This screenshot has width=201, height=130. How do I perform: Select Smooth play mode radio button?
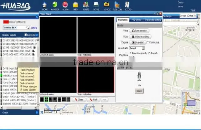click(149, 53)
